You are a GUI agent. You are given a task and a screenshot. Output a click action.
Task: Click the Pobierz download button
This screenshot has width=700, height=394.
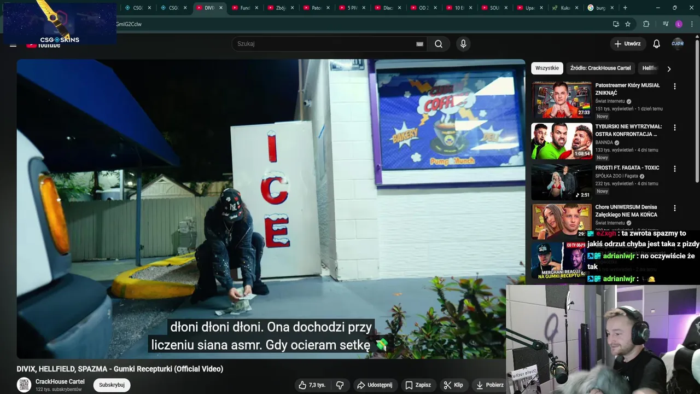pyautogui.click(x=490, y=385)
